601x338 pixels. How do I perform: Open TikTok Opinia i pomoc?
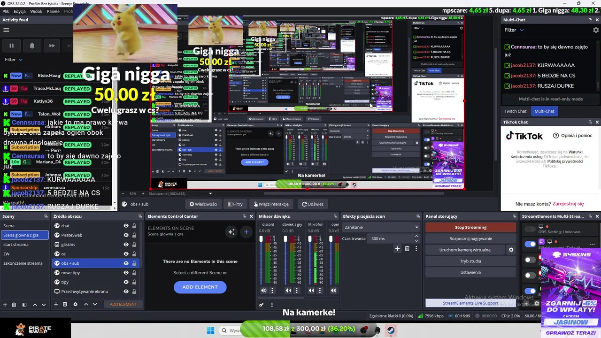(572, 136)
